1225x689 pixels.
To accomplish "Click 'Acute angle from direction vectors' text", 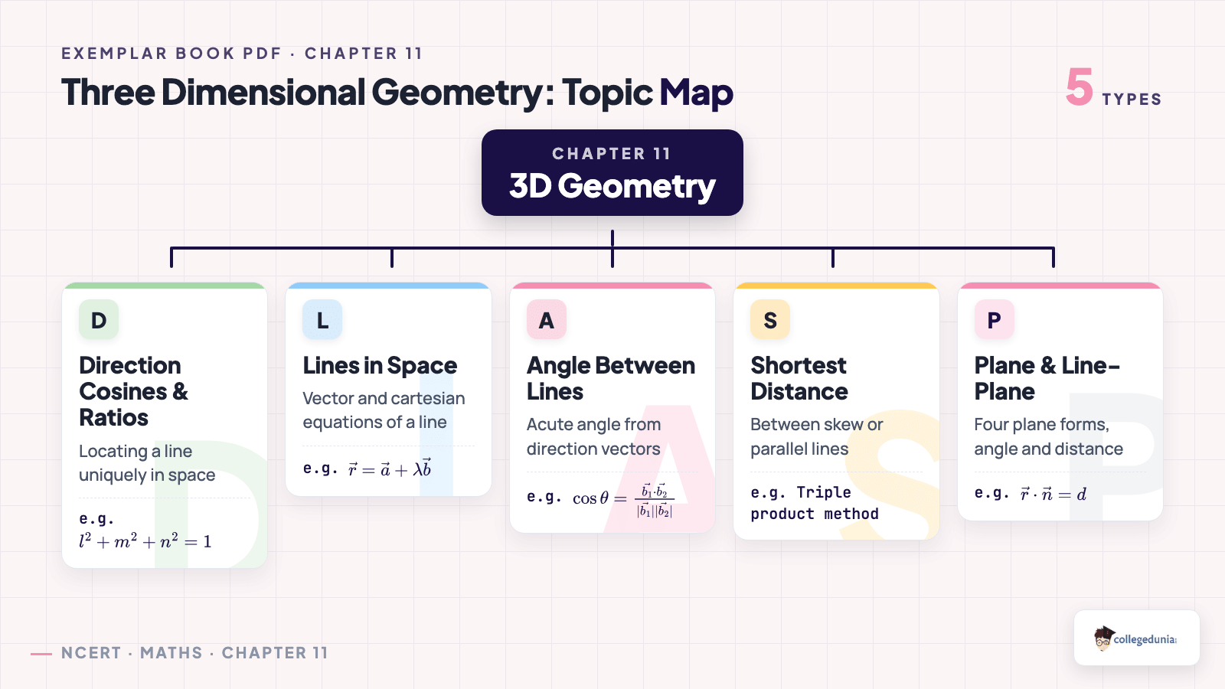I will pos(593,436).
